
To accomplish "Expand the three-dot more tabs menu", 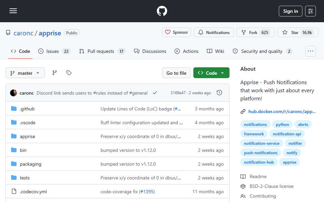I will [310, 51].
